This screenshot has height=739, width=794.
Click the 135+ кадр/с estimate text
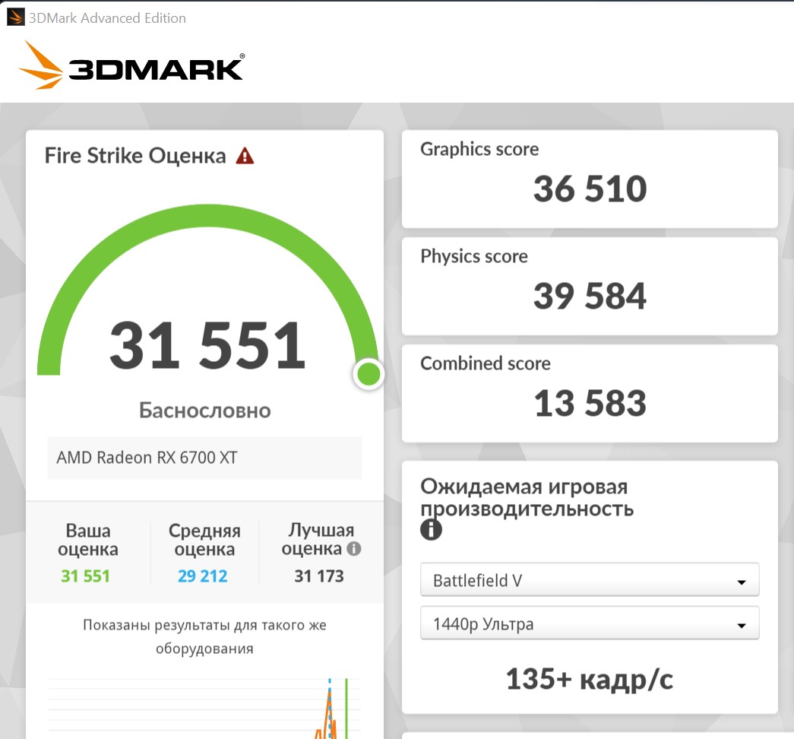click(590, 679)
